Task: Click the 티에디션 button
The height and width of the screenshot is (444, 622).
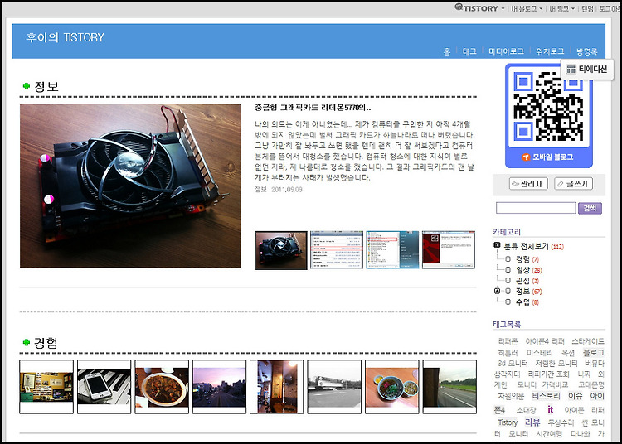Action: point(587,70)
